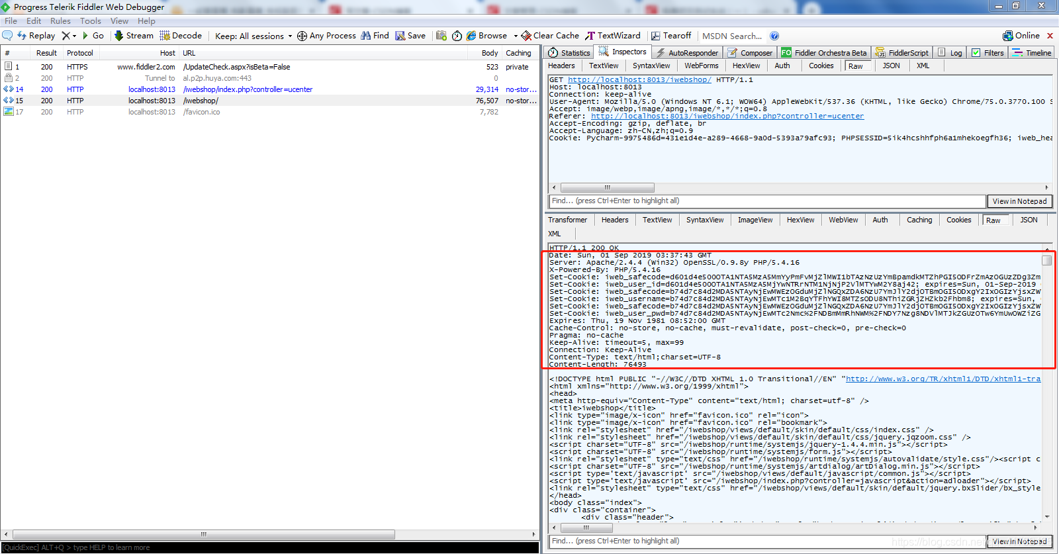Click Any Process target icon
The width and height of the screenshot is (1059, 554).
pos(302,36)
